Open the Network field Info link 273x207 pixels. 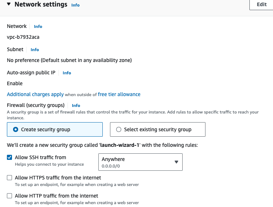click(38, 26)
